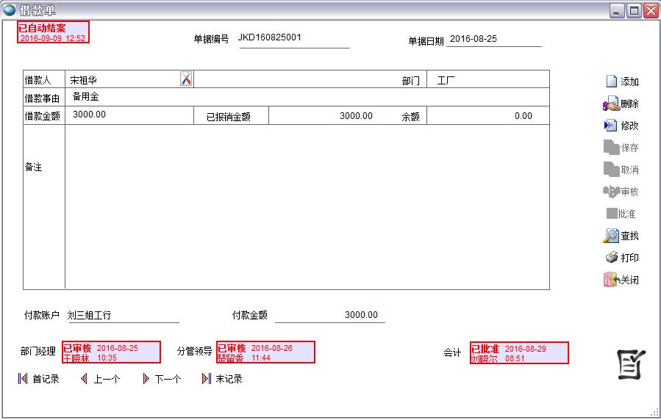Click the auto-closed status stamp 已自动结案
Screen dimensions: 661x420
coord(53,32)
